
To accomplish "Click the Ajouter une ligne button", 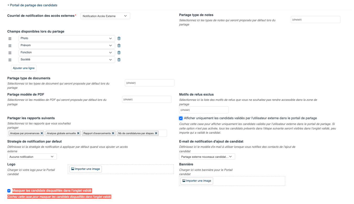I will click(24, 68).
